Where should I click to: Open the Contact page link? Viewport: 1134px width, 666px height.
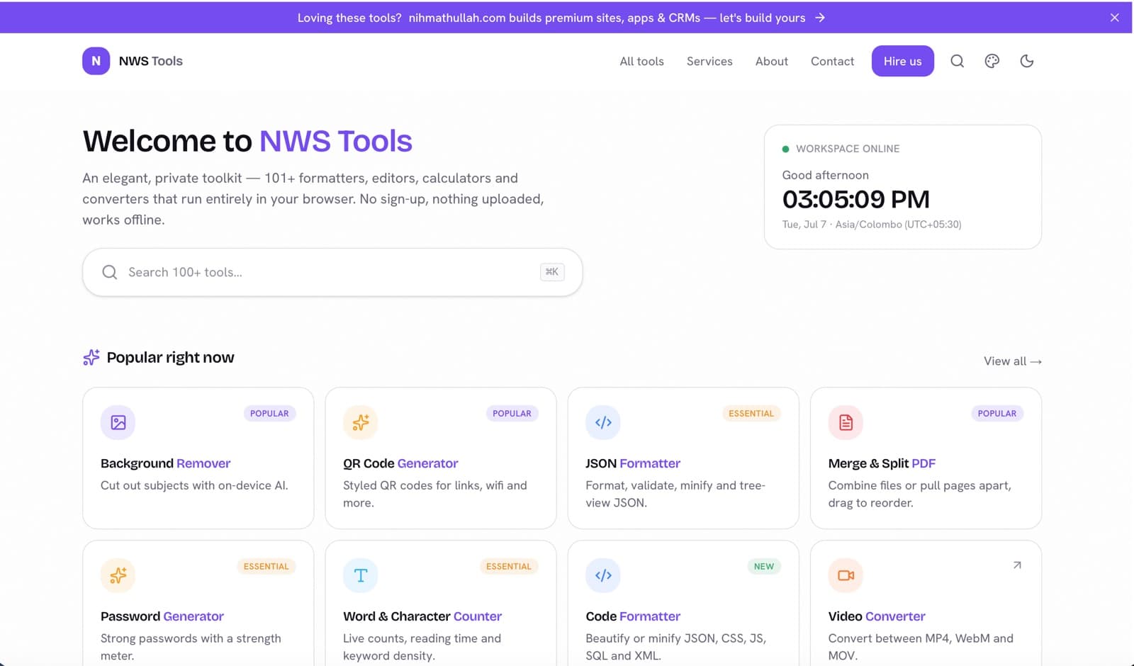click(x=832, y=61)
